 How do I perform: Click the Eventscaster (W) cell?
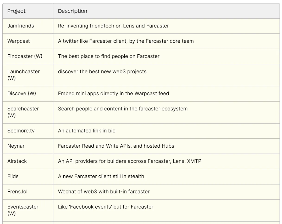pos(23,210)
